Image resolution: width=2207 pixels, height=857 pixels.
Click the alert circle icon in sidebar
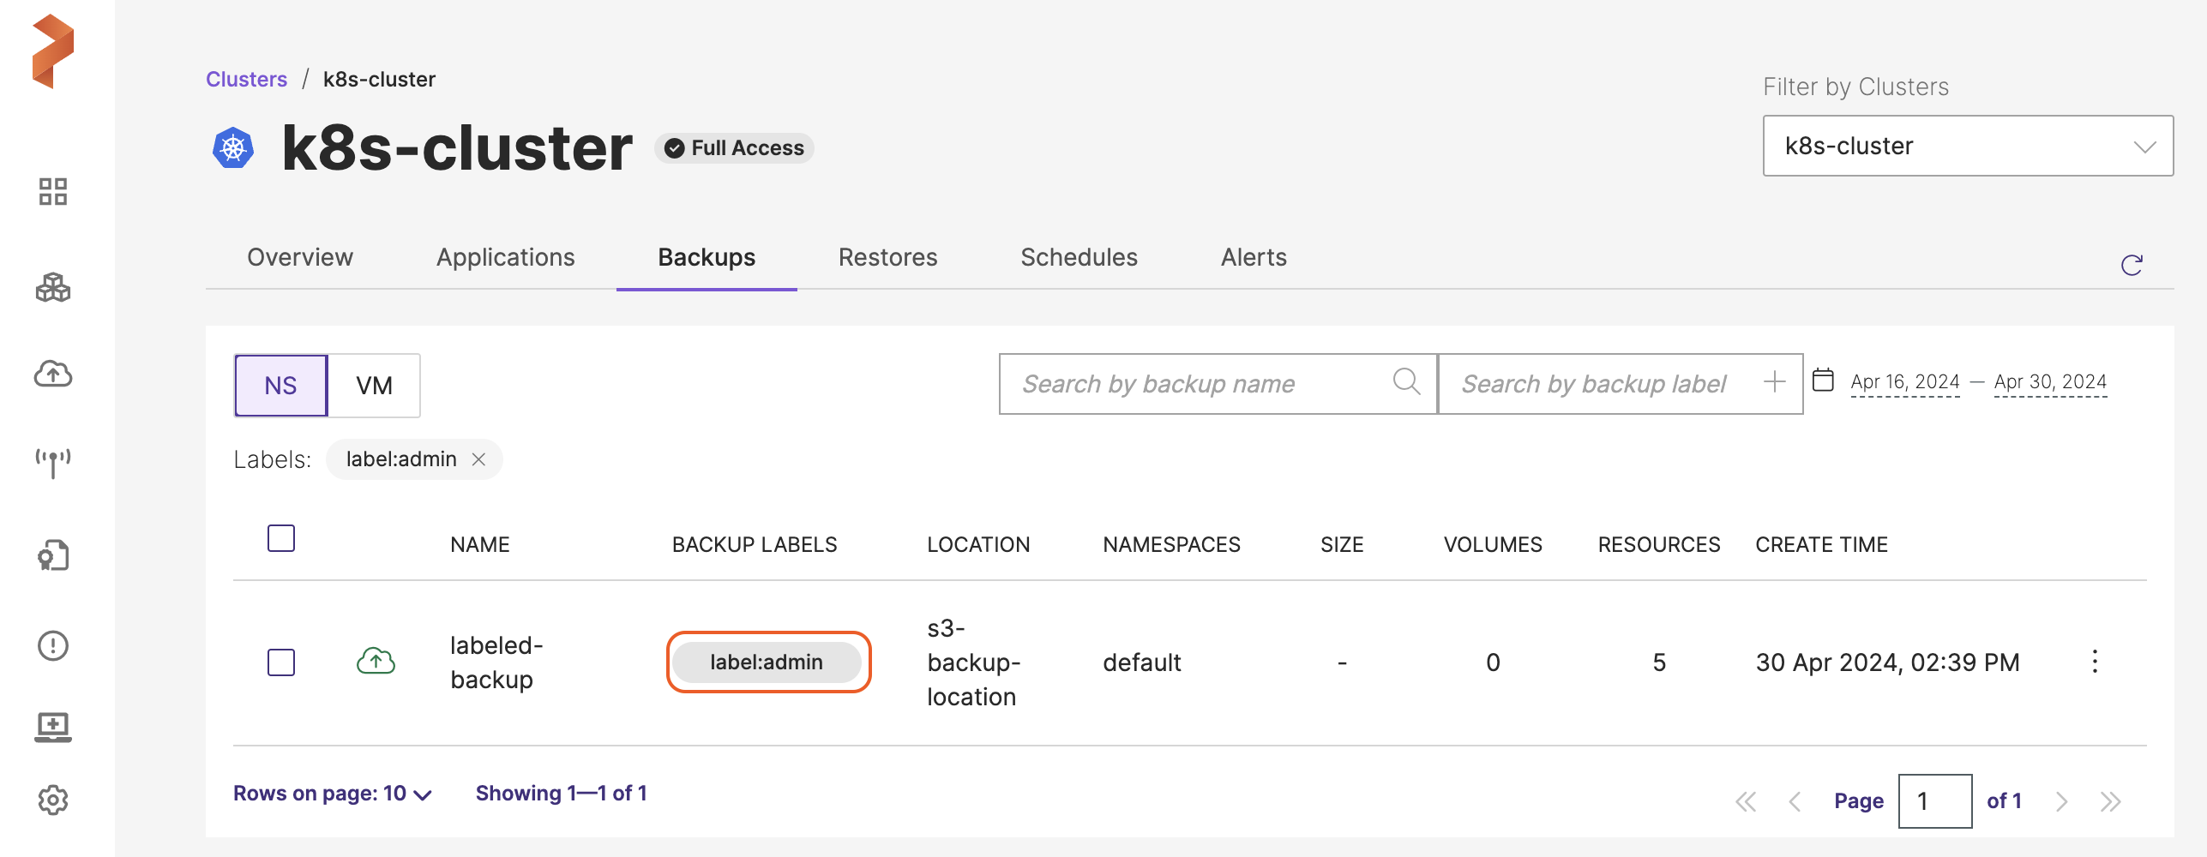[52, 645]
